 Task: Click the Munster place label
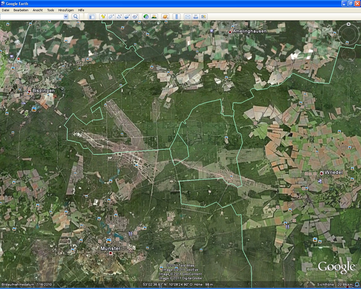tap(111, 248)
